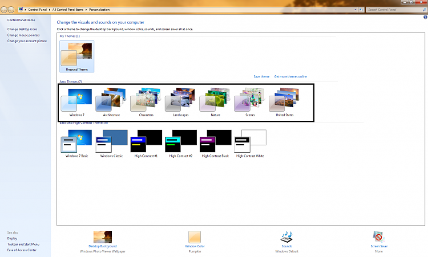Expand arrow after All Control Panel Items
The image size is (428, 257).
click(86, 10)
